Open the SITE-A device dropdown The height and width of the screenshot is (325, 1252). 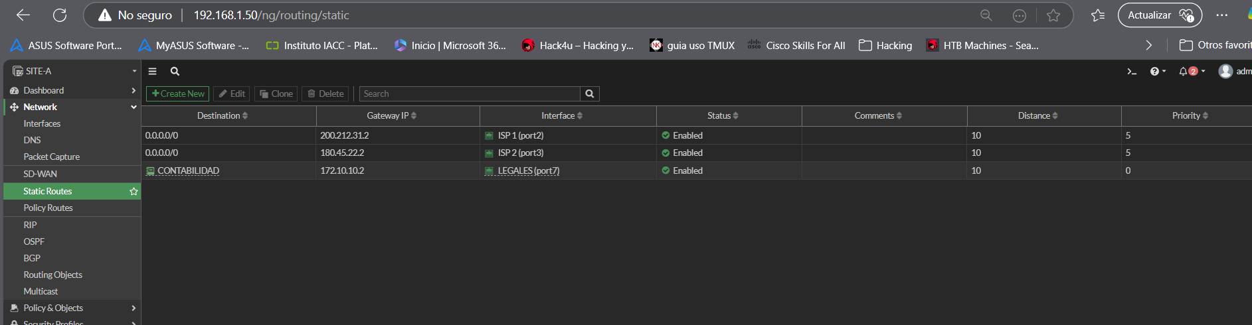(x=72, y=72)
